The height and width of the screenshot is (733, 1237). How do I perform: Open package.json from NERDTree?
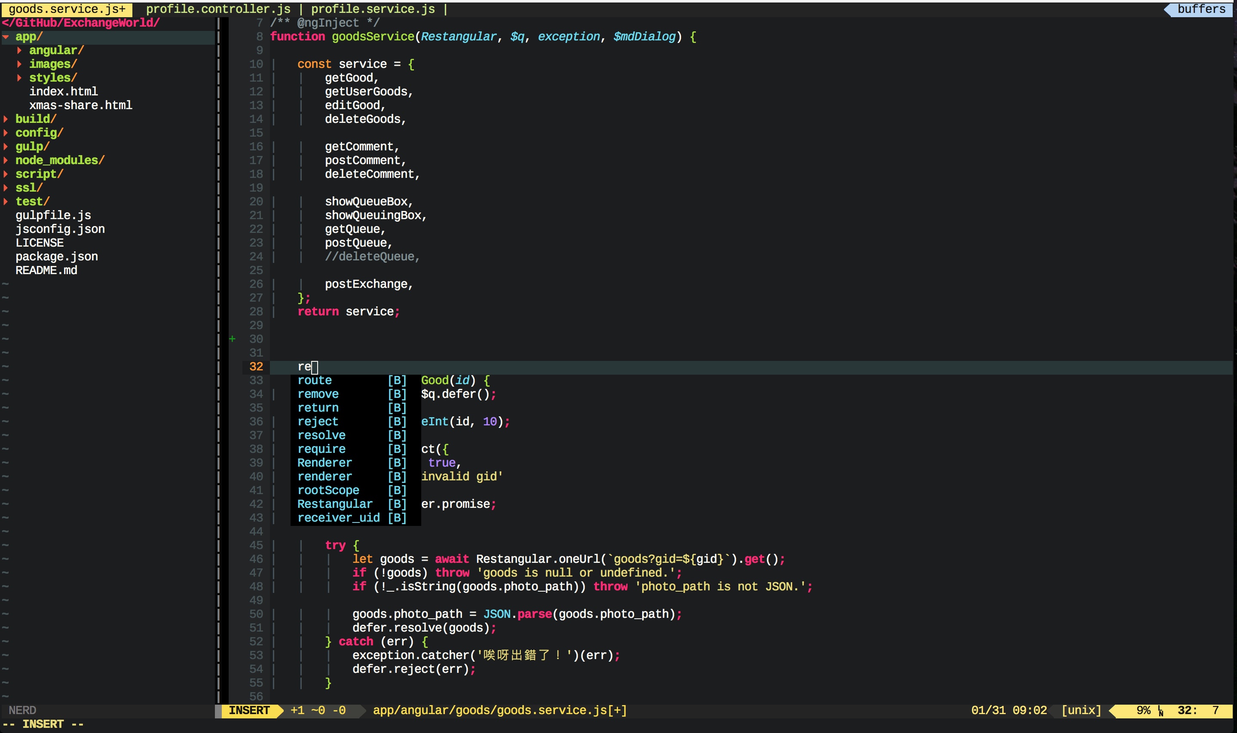coord(56,257)
